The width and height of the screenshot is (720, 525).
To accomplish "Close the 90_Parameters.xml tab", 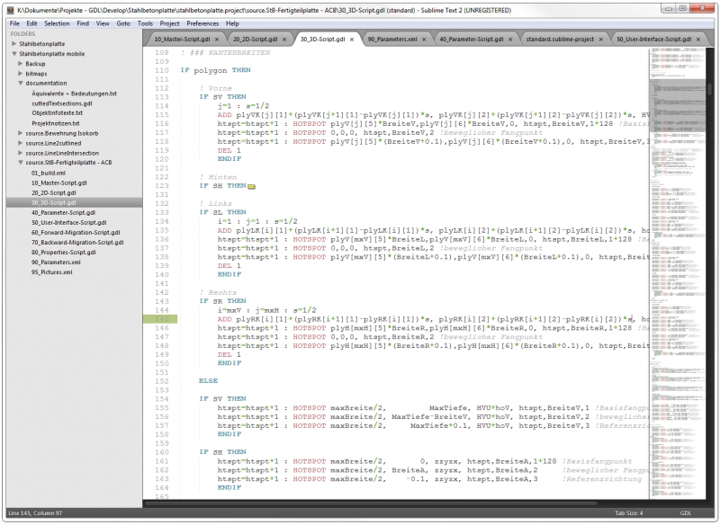I will click(424, 40).
